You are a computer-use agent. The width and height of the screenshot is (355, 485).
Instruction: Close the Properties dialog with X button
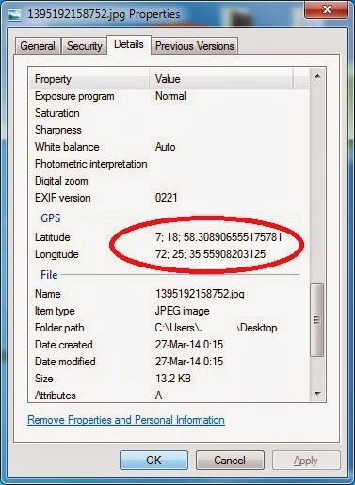(x=326, y=9)
